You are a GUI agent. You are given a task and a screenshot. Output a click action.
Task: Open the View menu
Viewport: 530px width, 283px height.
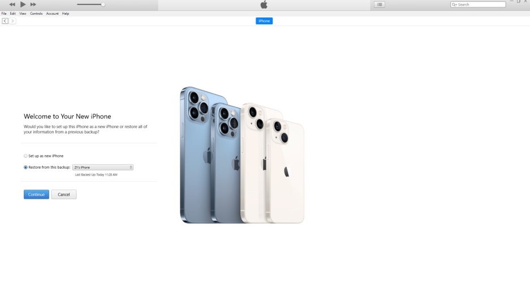point(23,14)
